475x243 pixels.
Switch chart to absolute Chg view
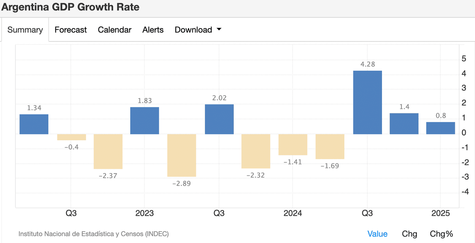pos(409,234)
